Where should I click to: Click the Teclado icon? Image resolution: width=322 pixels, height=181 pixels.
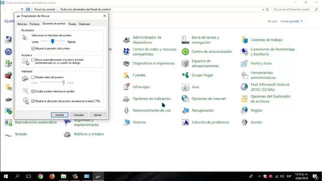click(8, 135)
